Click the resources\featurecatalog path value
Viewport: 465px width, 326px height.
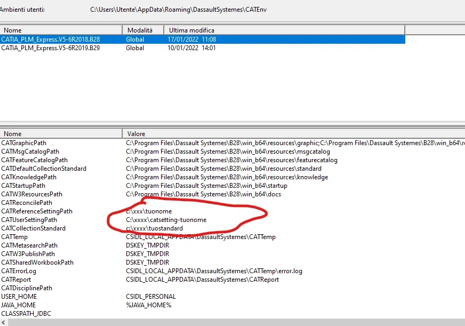point(231,160)
